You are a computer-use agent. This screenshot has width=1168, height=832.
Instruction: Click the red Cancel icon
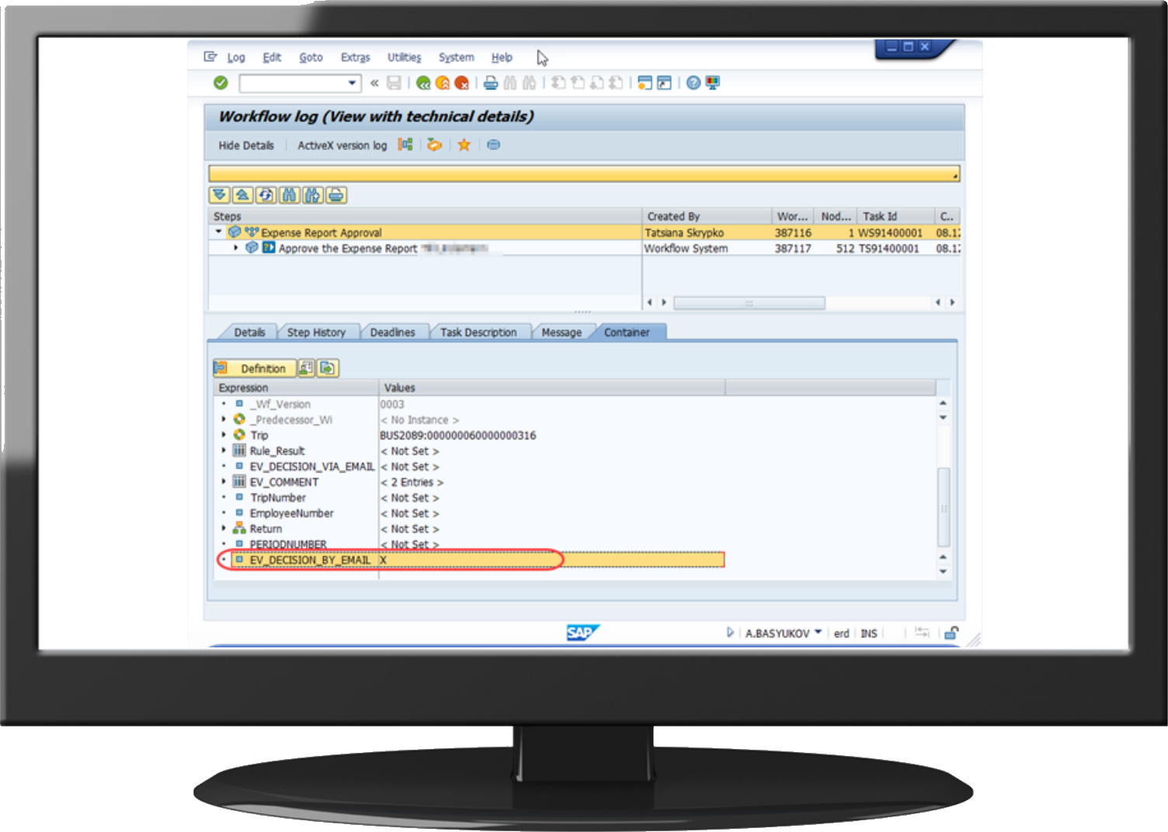462,82
